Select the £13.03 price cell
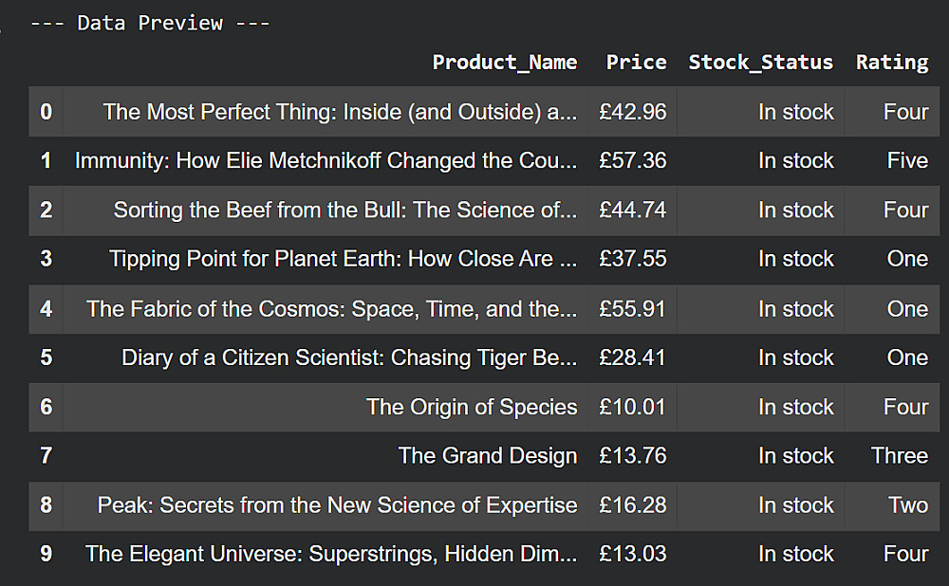Viewport: 949px width, 586px height. (632, 554)
